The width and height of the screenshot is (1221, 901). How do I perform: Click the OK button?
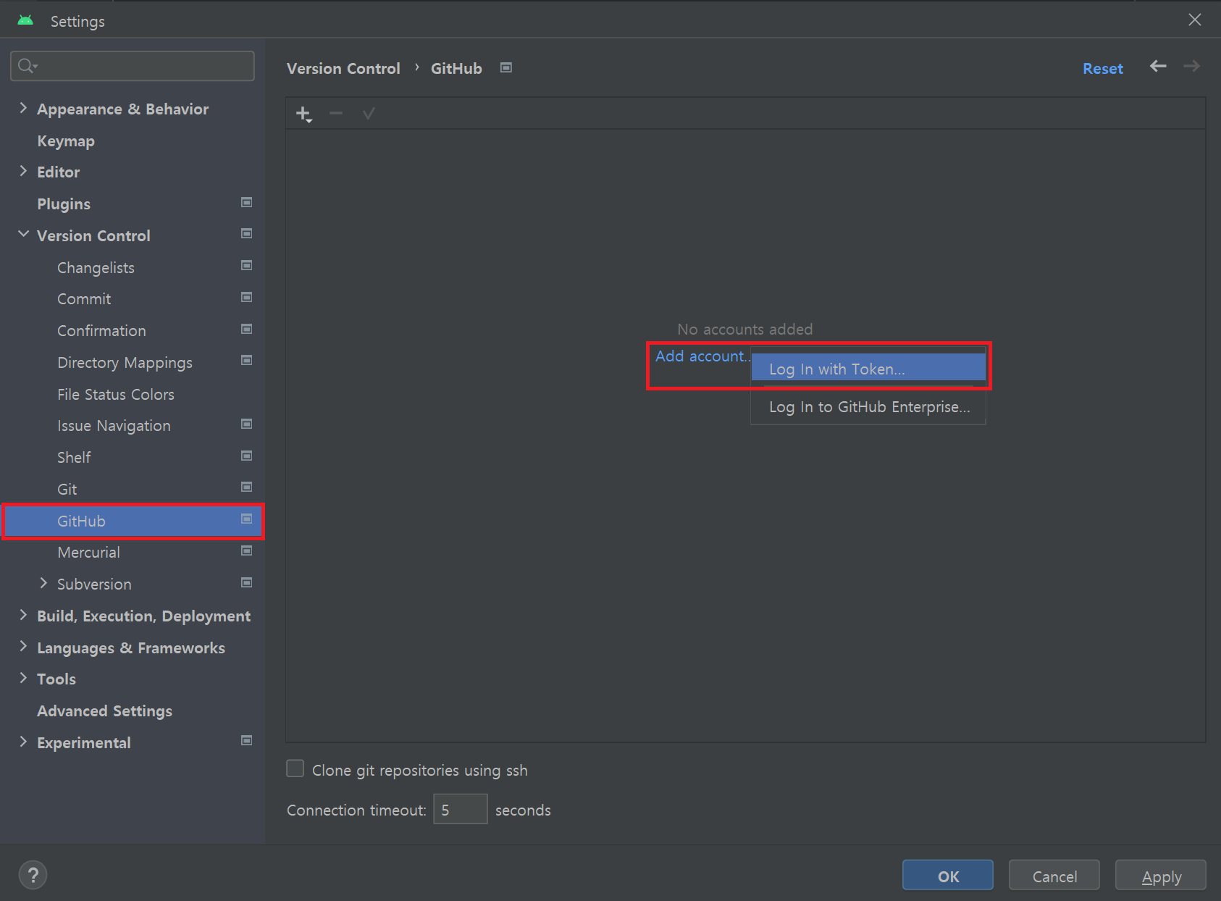[x=948, y=875]
